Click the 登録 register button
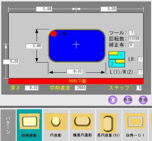The height and width of the screenshot is (141, 152). [x=143, y=100]
